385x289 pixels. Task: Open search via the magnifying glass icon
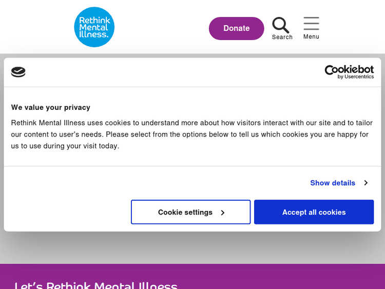pos(280,25)
